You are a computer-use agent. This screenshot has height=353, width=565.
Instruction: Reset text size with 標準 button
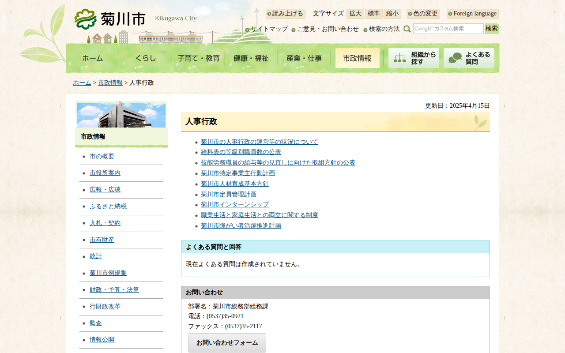click(373, 14)
